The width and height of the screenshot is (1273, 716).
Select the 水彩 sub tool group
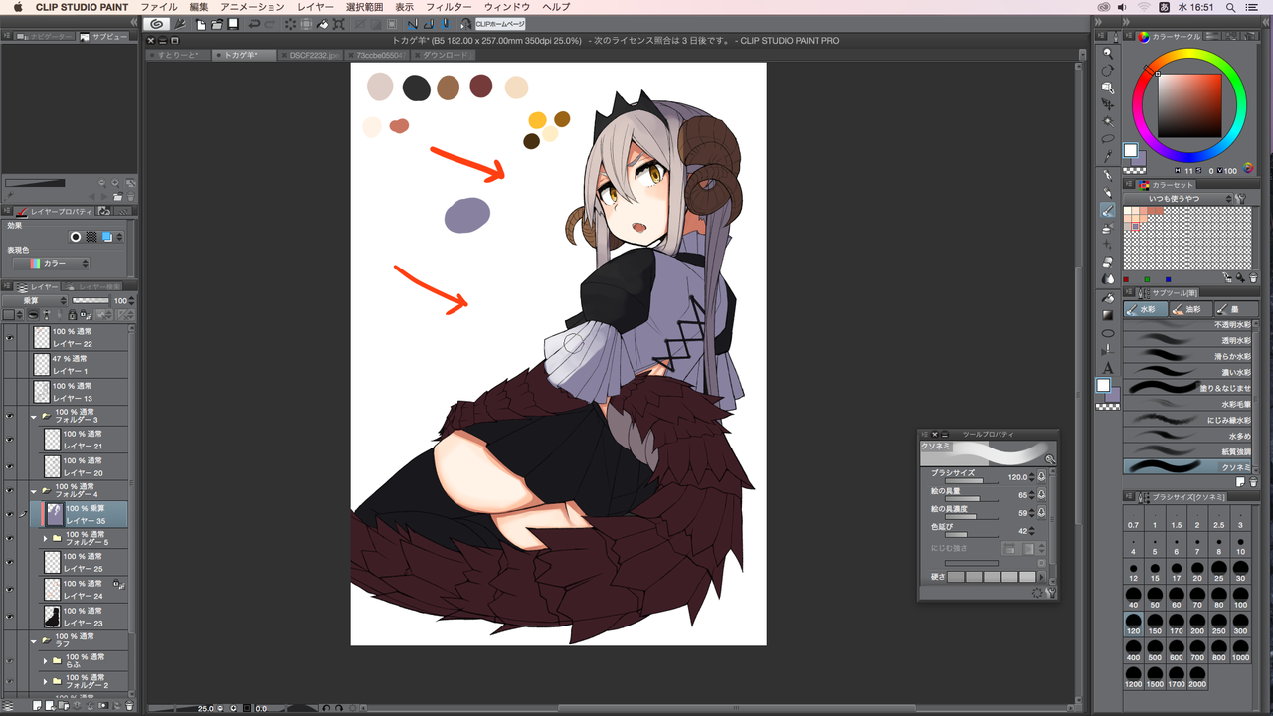click(1146, 310)
